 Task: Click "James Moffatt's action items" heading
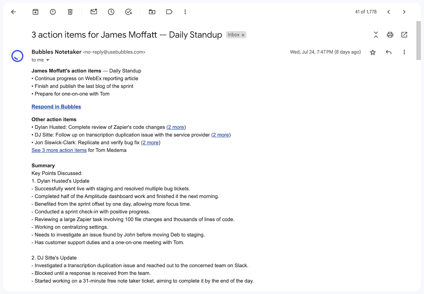click(66, 71)
